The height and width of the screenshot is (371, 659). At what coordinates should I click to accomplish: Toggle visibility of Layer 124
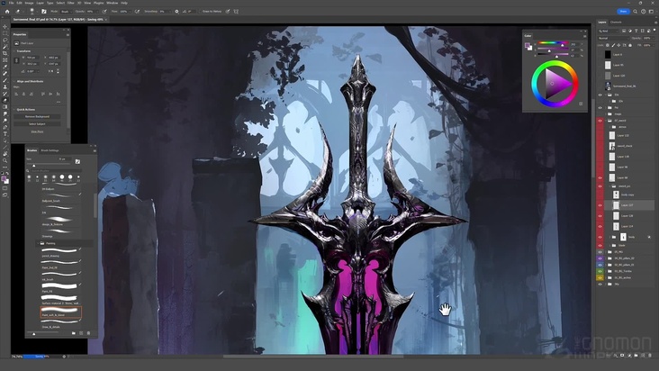[600, 226]
